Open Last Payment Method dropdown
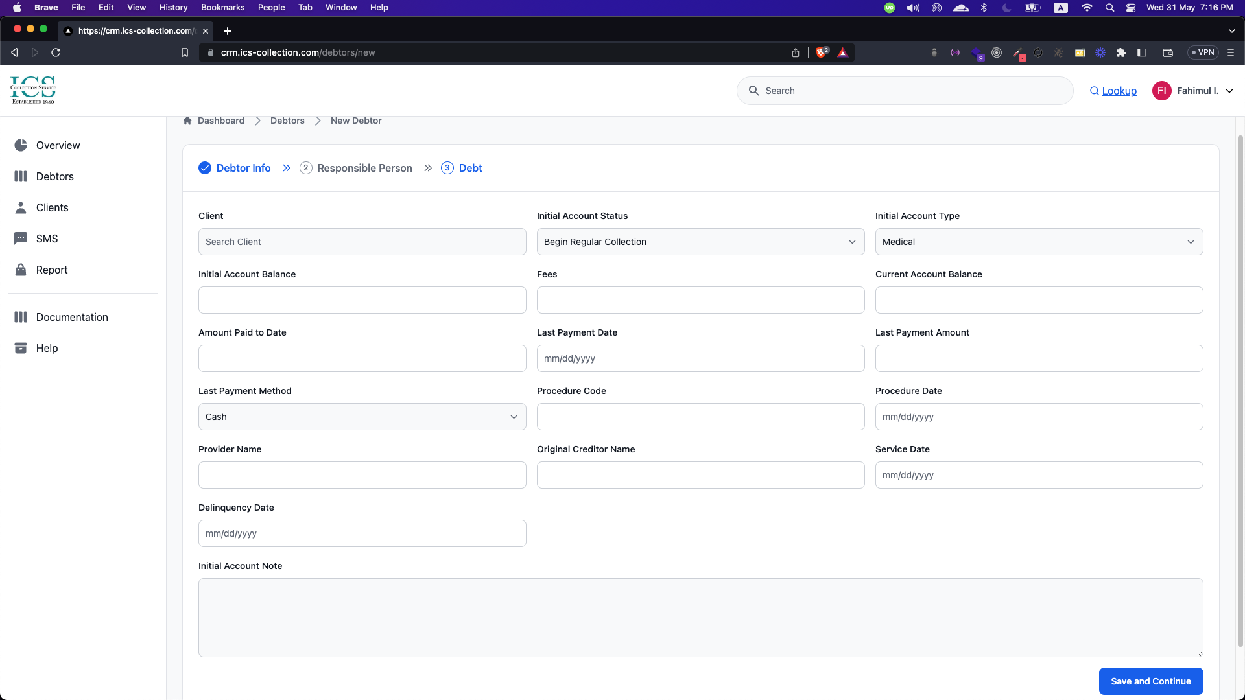The image size is (1245, 700). 362,417
